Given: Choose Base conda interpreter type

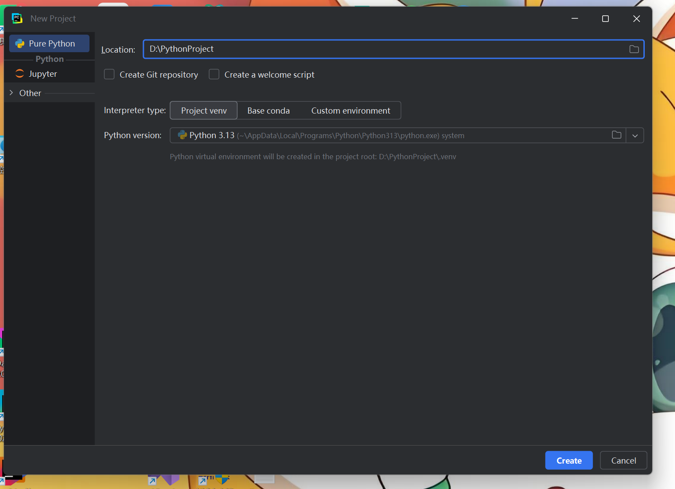Looking at the screenshot, I should coord(268,111).
